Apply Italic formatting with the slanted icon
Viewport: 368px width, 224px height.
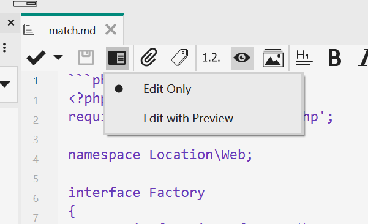pyautogui.click(x=363, y=58)
